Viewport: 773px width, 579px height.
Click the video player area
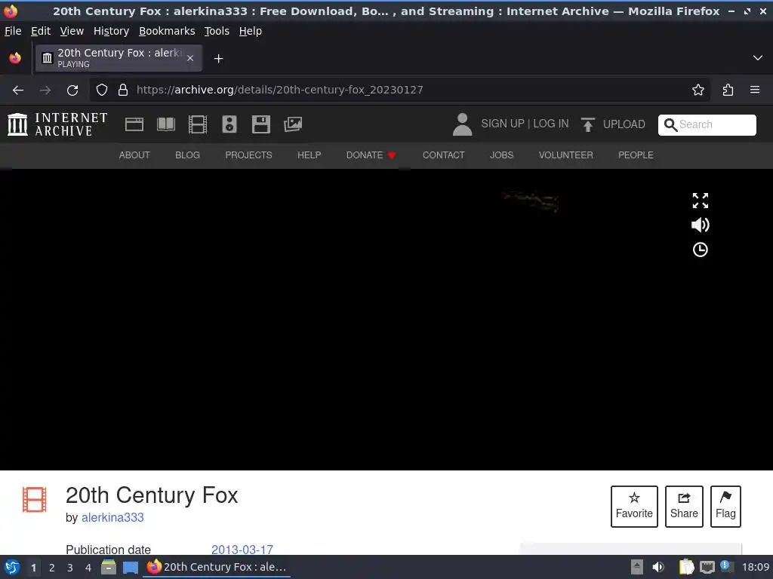pos(386,320)
